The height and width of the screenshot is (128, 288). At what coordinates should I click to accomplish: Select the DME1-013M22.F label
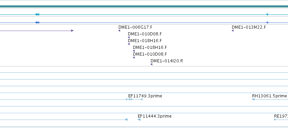(249, 27)
